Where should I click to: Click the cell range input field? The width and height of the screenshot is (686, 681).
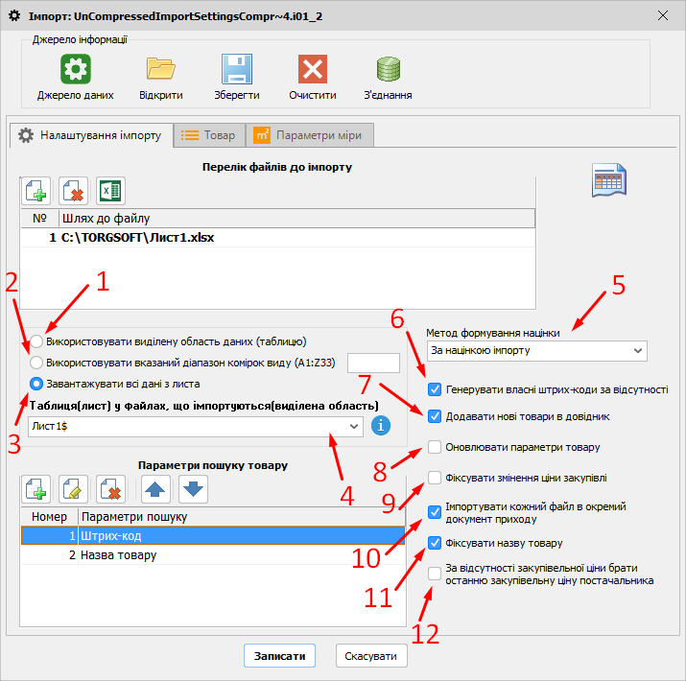[372, 363]
